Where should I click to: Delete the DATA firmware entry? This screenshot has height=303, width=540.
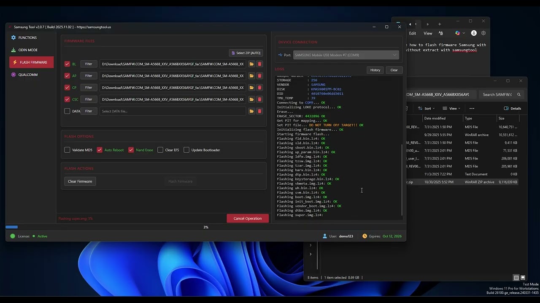click(x=259, y=111)
